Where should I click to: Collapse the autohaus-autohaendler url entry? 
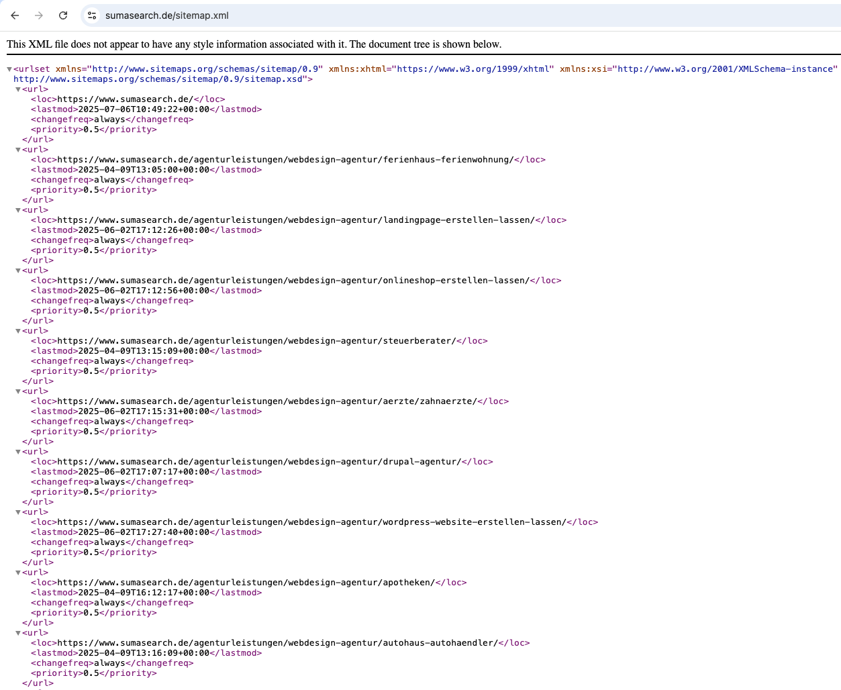point(18,632)
